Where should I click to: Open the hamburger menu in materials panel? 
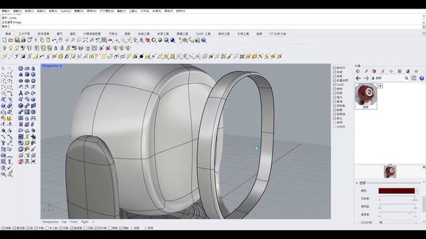point(414,78)
